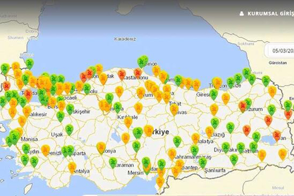The height and width of the screenshot is (196, 294).
Task: Select the easternmost orange marker in the southeast
Action: tap(282, 154)
